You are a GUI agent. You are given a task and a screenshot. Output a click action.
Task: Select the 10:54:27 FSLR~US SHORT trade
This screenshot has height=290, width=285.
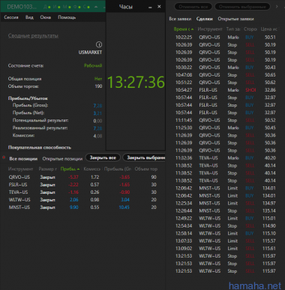(226, 90)
